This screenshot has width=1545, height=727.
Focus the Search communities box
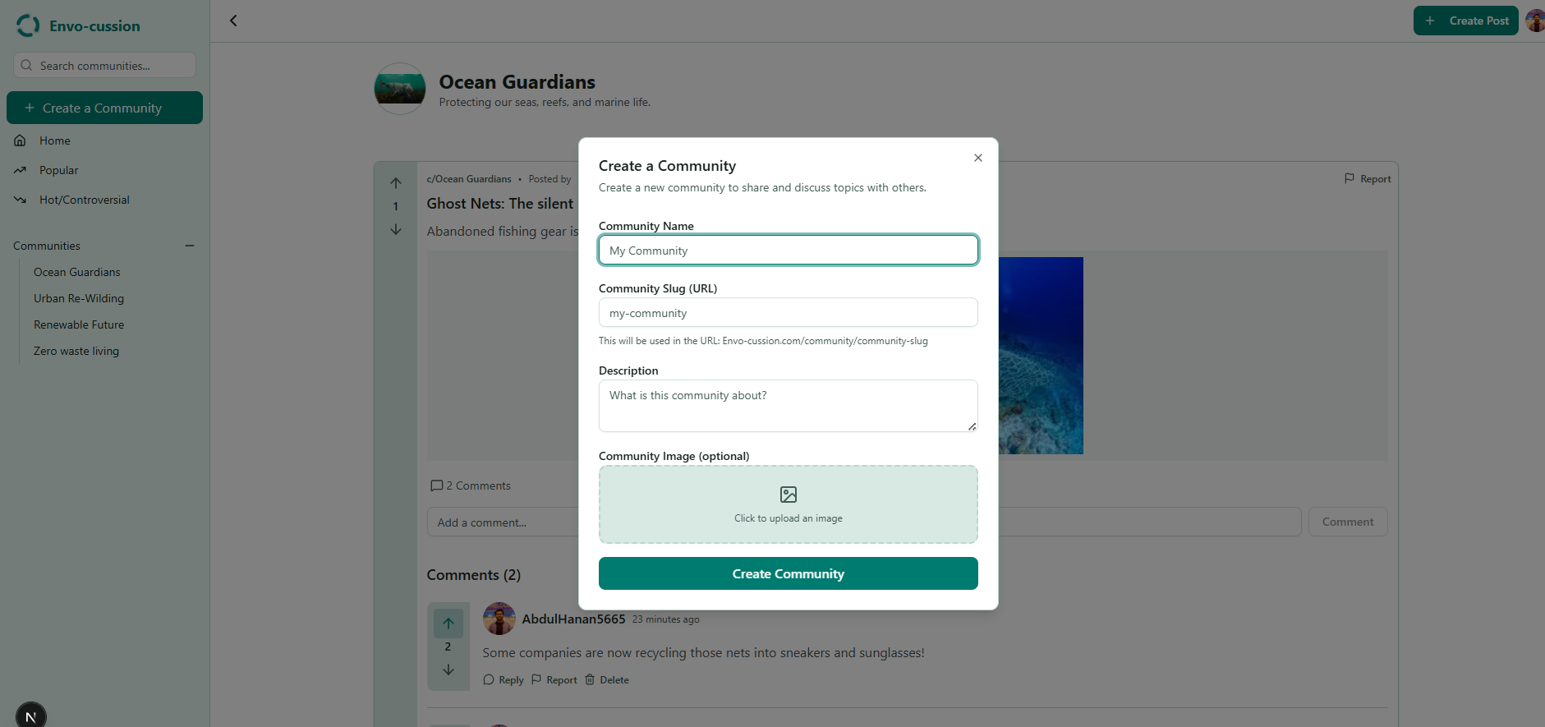(104, 65)
